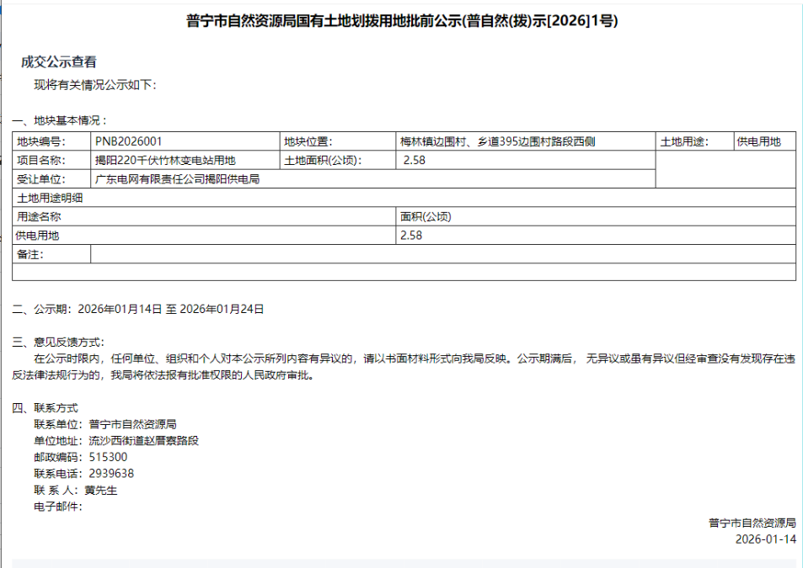Click the empty 备注 remarks cell
Image resolution: width=803 pixels, height=568 pixels.
pos(442,254)
